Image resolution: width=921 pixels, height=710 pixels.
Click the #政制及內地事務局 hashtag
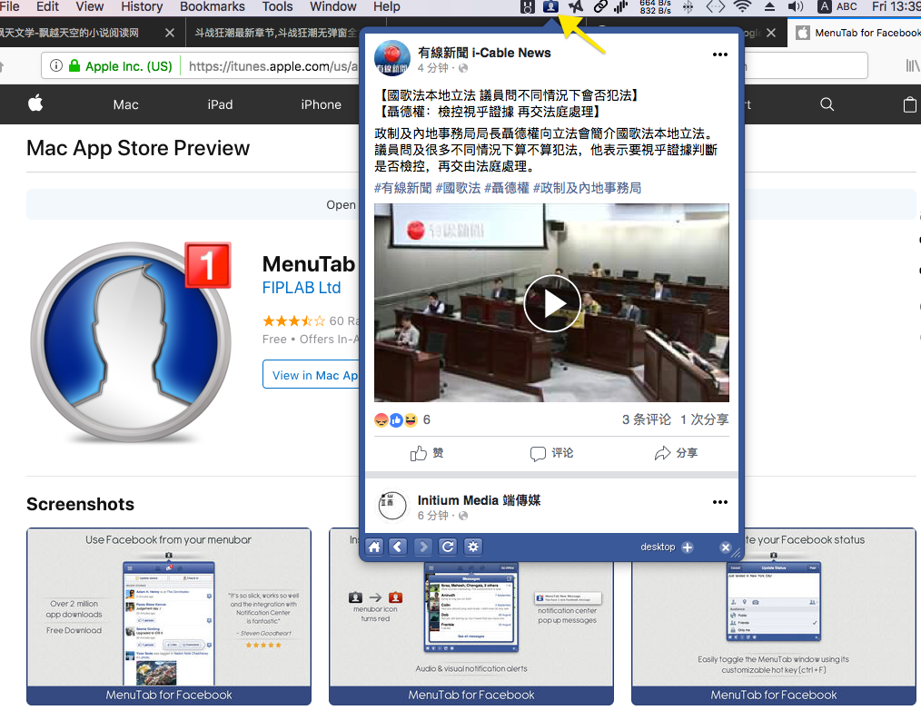pos(587,188)
